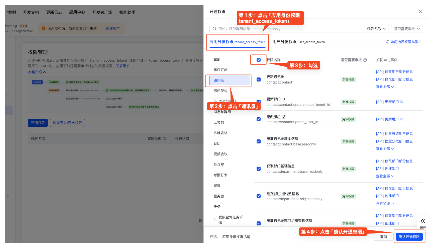Click the 确认开通权限 button
Screen dimensions: 434x248
409,236
